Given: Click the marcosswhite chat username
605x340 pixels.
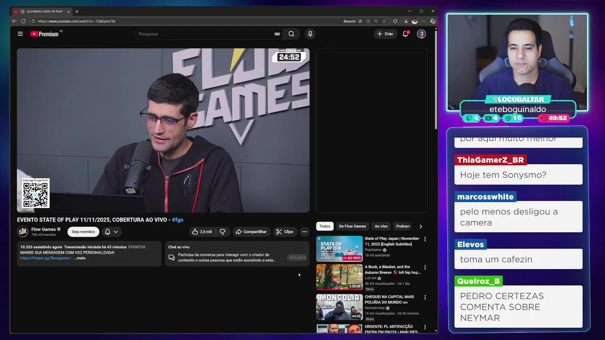Looking at the screenshot, I should [x=485, y=196].
